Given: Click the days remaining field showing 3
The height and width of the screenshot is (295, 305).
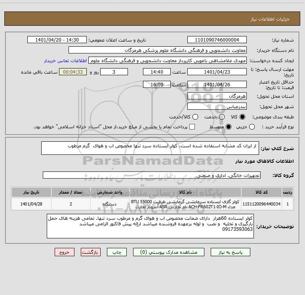Looking at the screenshot, I should [114, 72].
